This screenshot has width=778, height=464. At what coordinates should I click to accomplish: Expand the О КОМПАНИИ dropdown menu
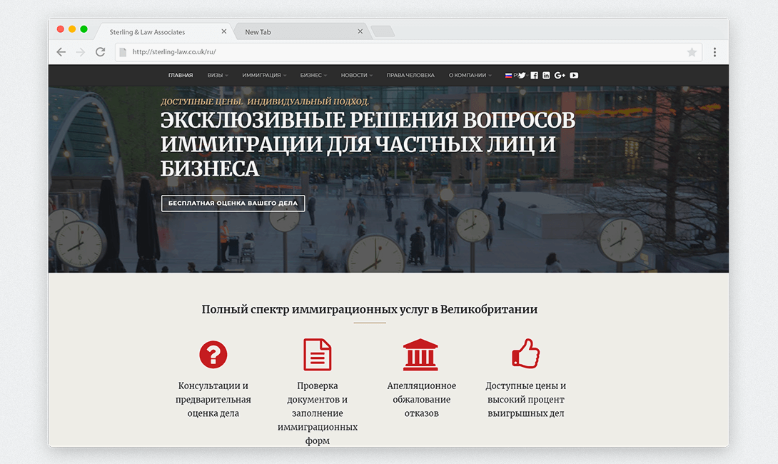point(470,76)
